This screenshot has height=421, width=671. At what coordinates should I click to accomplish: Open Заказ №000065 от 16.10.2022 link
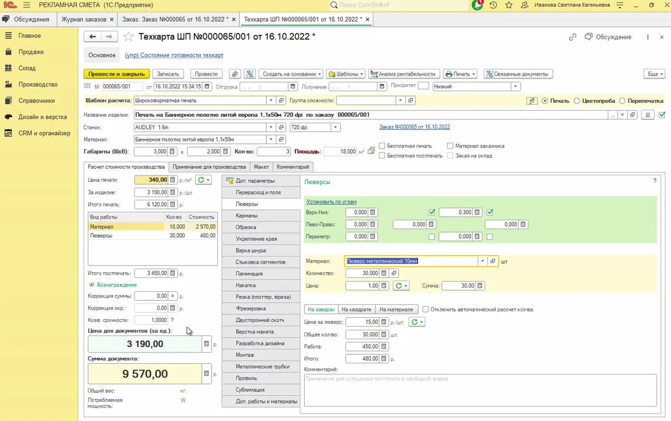coord(414,127)
